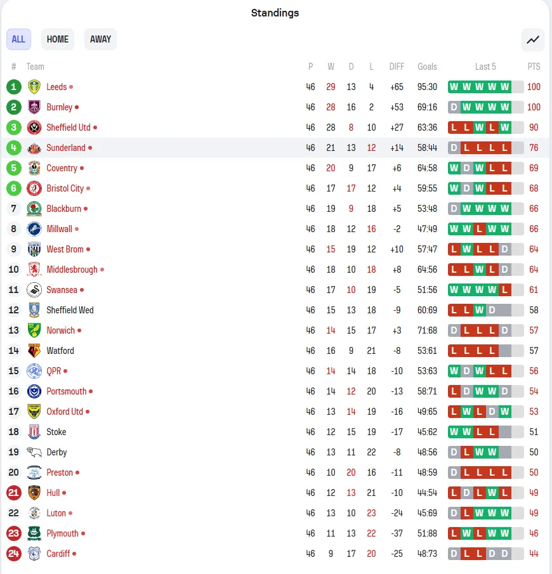
Task: Switch to the HOME standings tab
Action: click(58, 39)
